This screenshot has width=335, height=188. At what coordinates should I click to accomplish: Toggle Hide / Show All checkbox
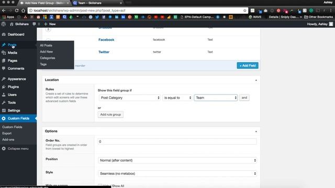(100, 186)
